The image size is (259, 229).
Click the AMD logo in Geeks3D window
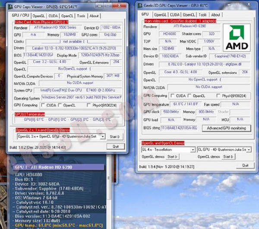237,38
